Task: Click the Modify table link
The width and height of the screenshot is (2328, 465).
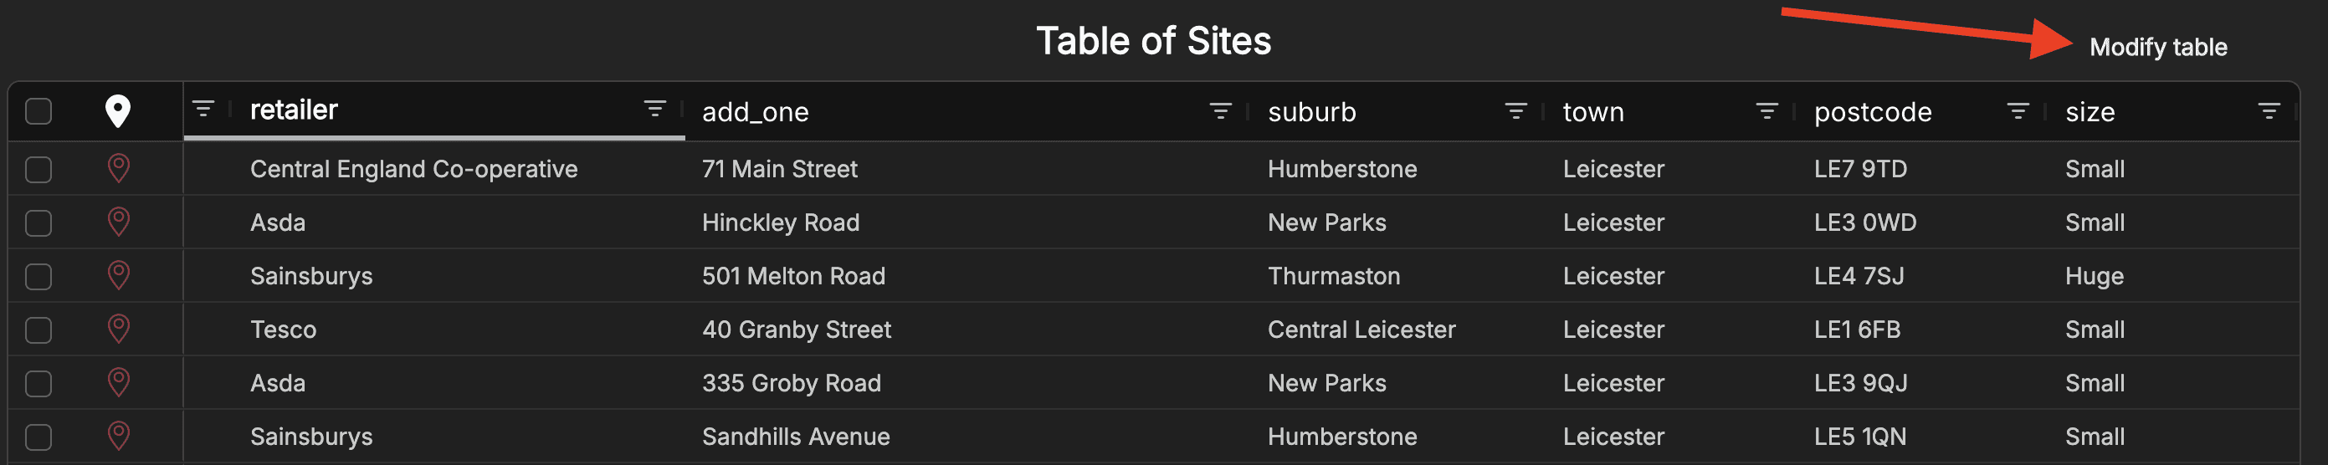Action: pyautogui.click(x=2158, y=47)
